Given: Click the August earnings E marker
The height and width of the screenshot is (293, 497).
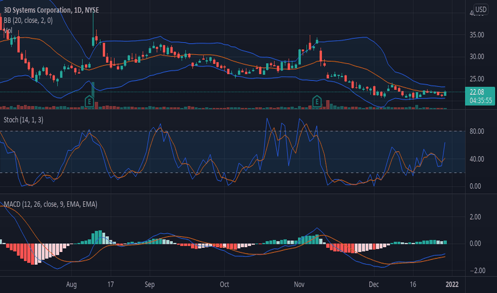Looking at the screenshot, I should pyautogui.click(x=90, y=102).
